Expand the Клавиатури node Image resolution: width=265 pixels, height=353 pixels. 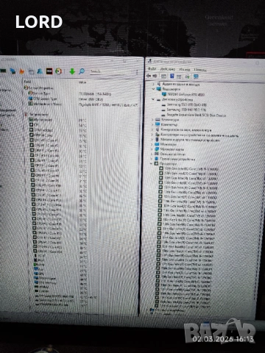(153, 120)
